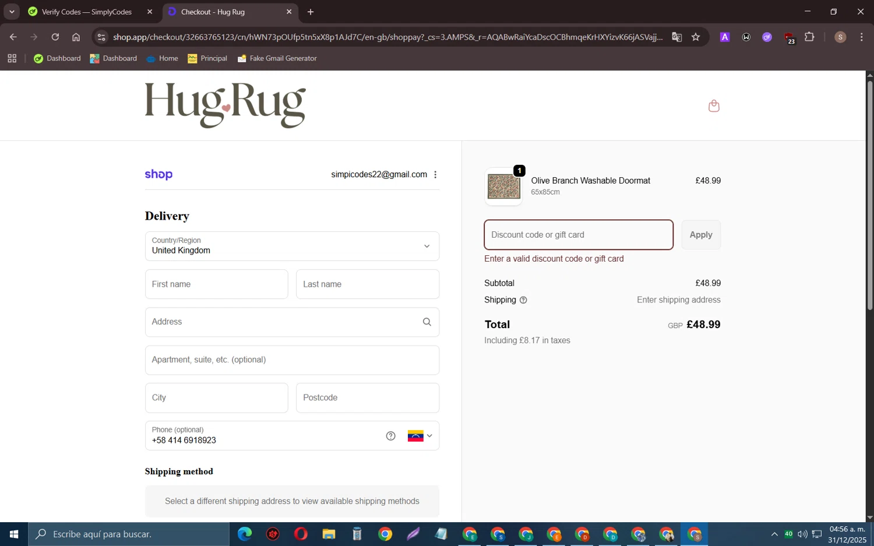Click "Enter a valid discount code" error text
Image resolution: width=874 pixels, height=546 pixels.
[554, 259]
